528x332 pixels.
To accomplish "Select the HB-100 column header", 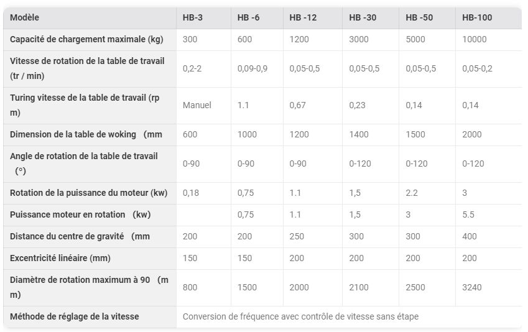I will pos(477,17).
